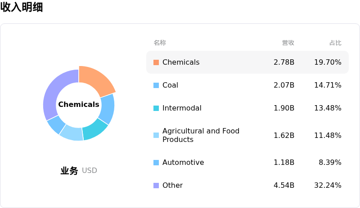
Task: Click the orange Chemicals legend swatch
Action: pos(156,62)
